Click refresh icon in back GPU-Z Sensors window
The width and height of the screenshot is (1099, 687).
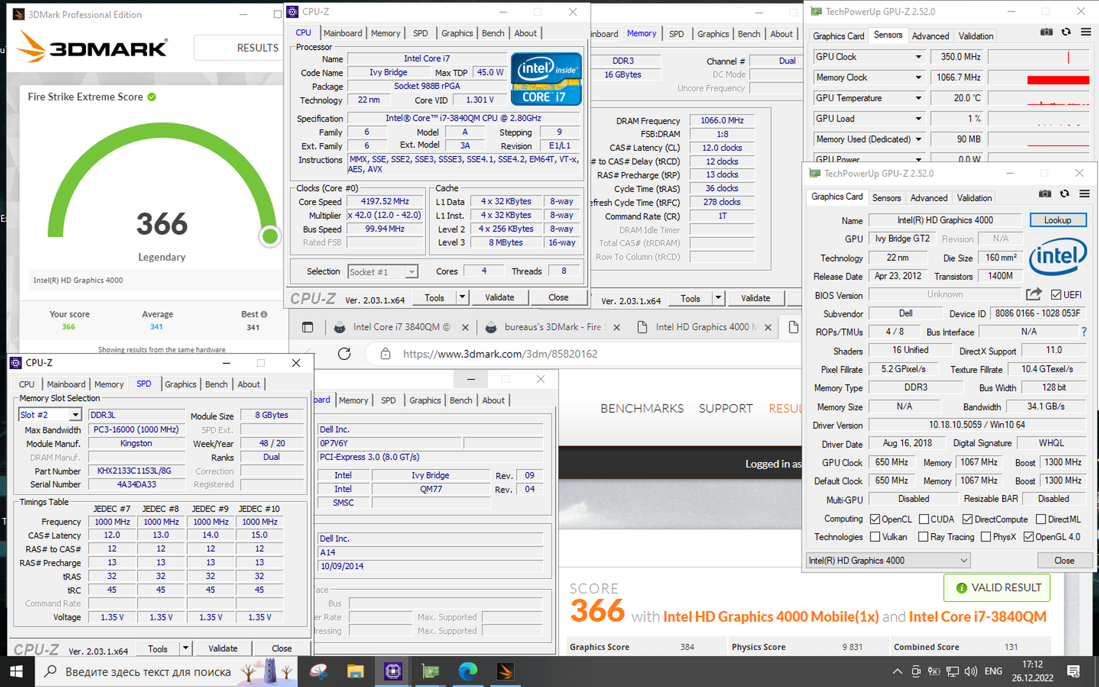pos(1066,32)
